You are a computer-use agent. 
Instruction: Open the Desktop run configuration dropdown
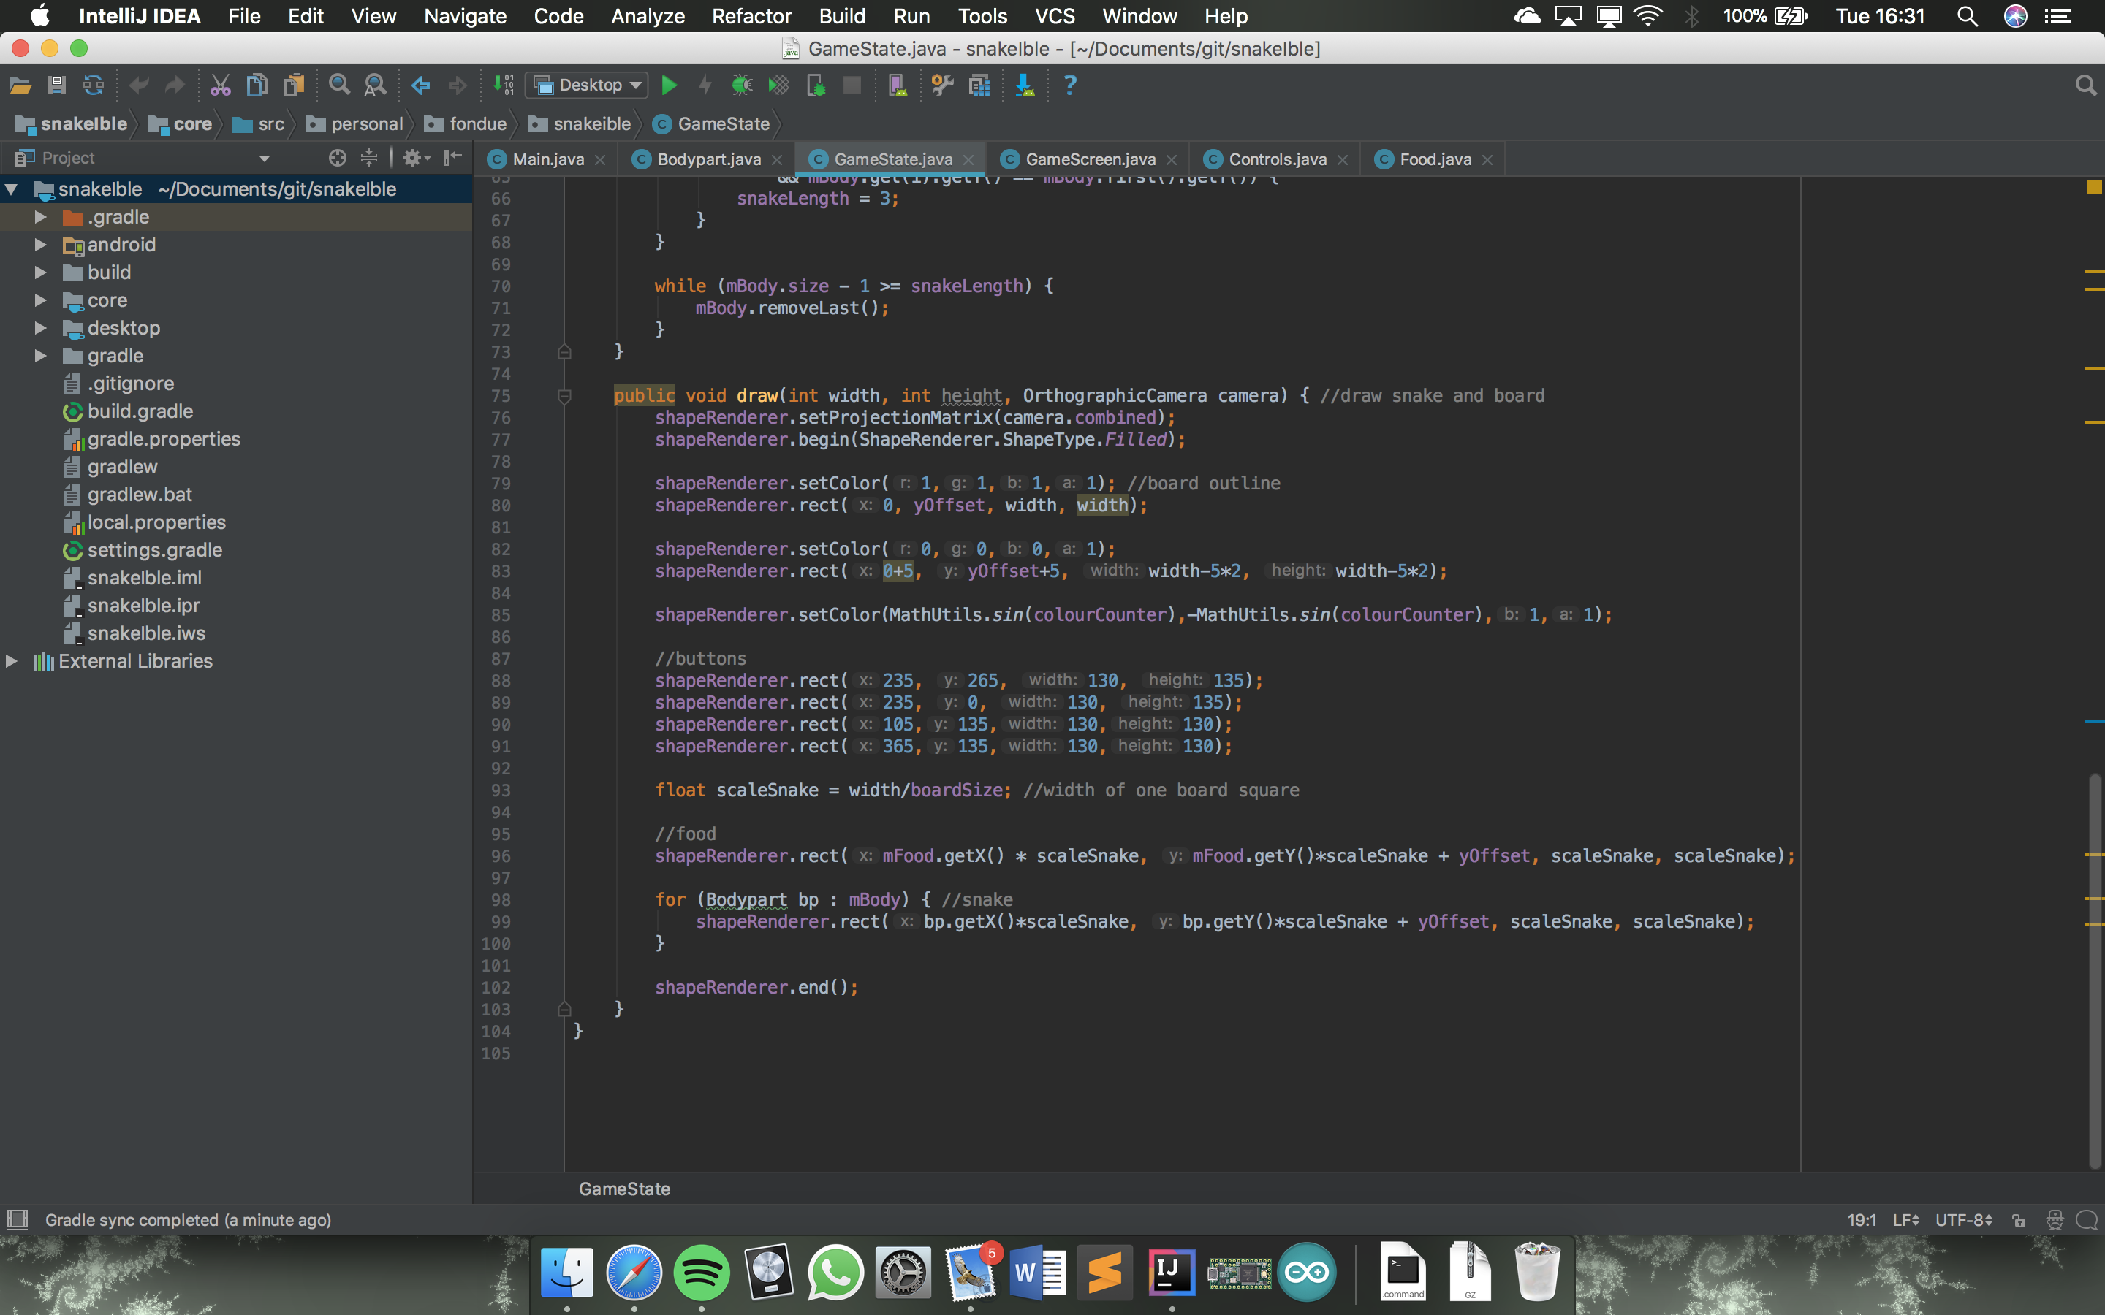tap(636, 84)
